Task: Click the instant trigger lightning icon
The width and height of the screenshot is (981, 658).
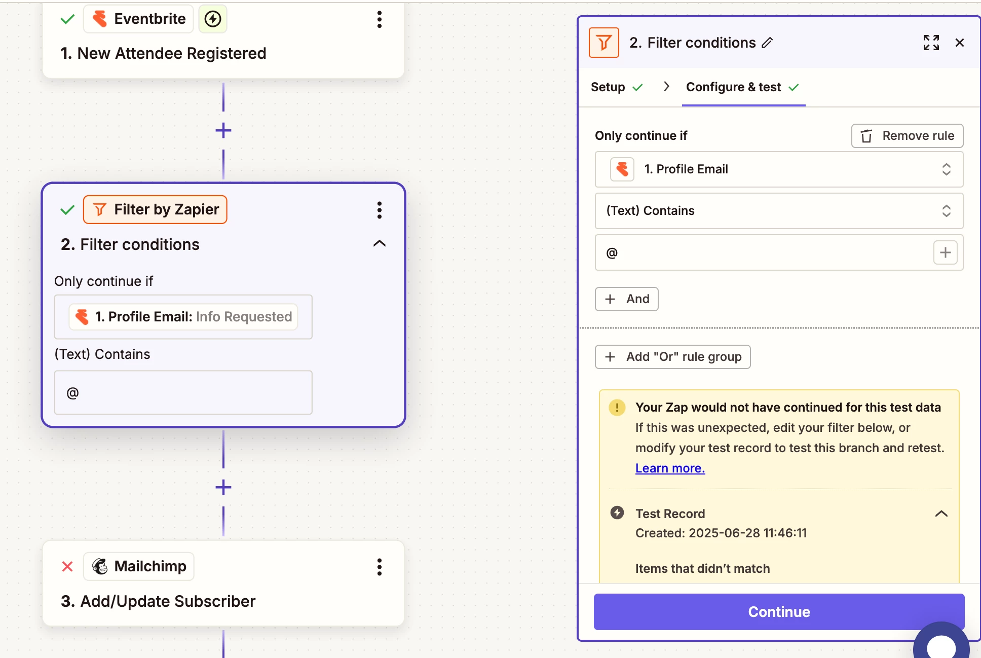Action: point(213,19)
